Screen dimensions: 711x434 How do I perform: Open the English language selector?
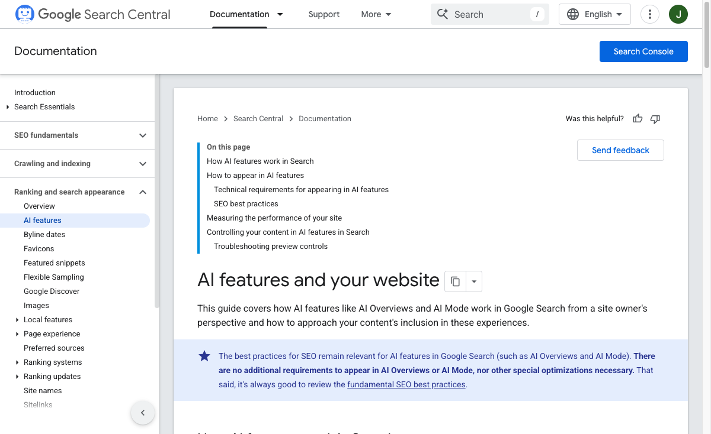595,14
